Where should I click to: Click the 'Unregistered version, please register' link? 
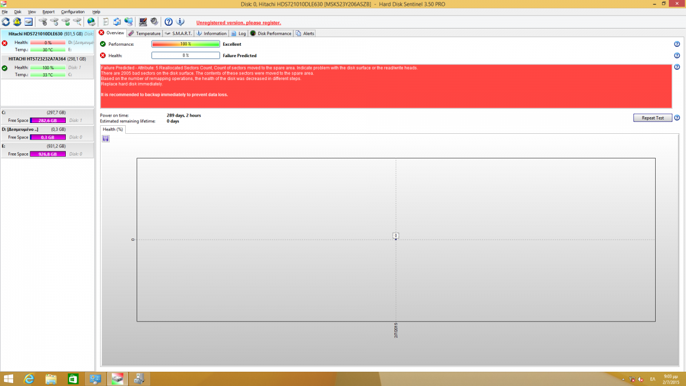point(238,23)
